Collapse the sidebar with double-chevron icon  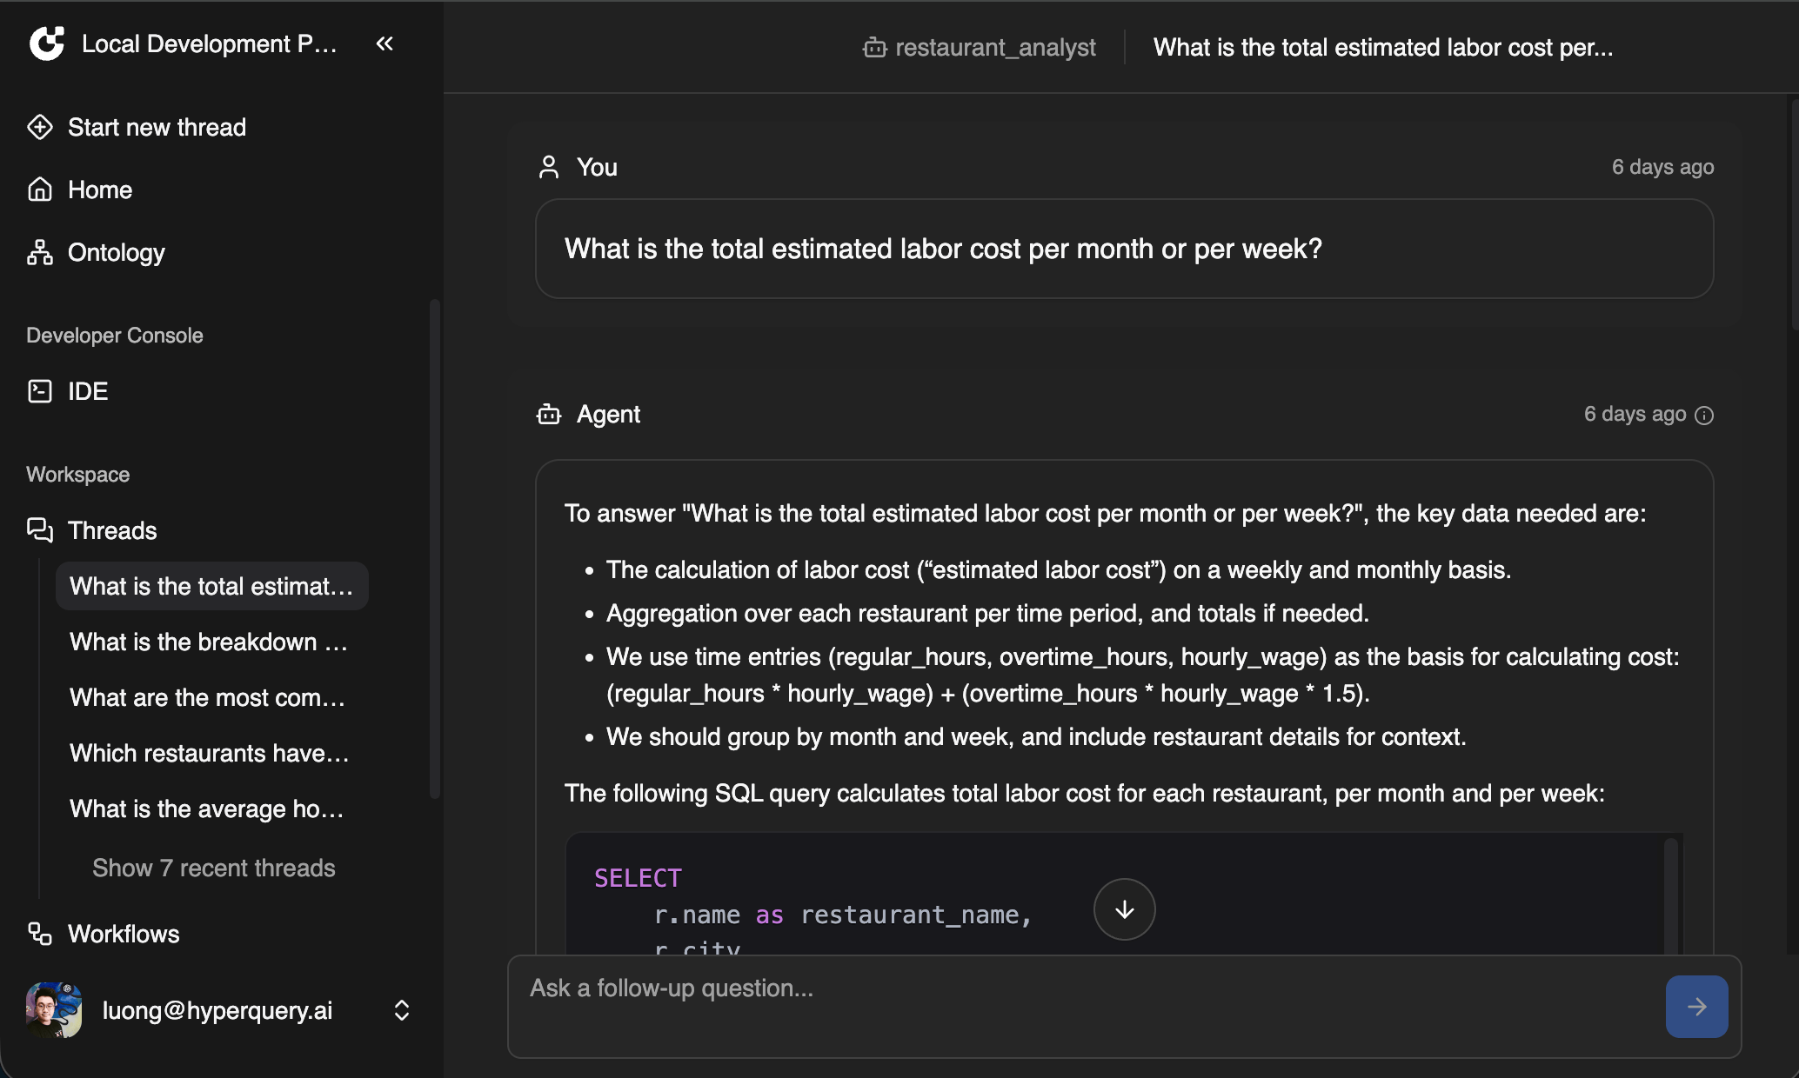(385, 43)
